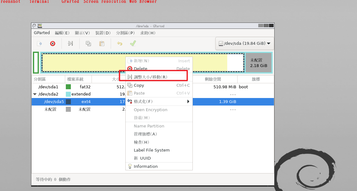The width and height of the screenshot is (357, 191).
Task: Click the 旗標 column header
Action: pos(256,79)
